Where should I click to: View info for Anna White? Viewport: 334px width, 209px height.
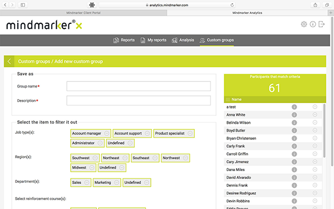click(294, 115)
